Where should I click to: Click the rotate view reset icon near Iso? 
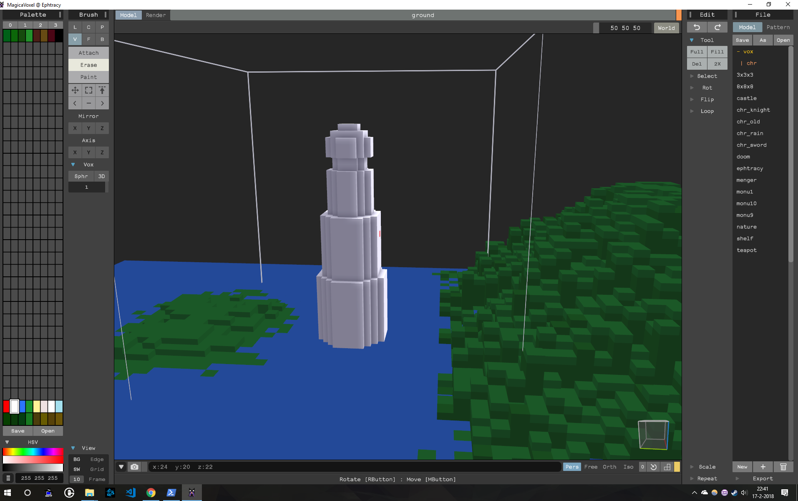(653, 467)
